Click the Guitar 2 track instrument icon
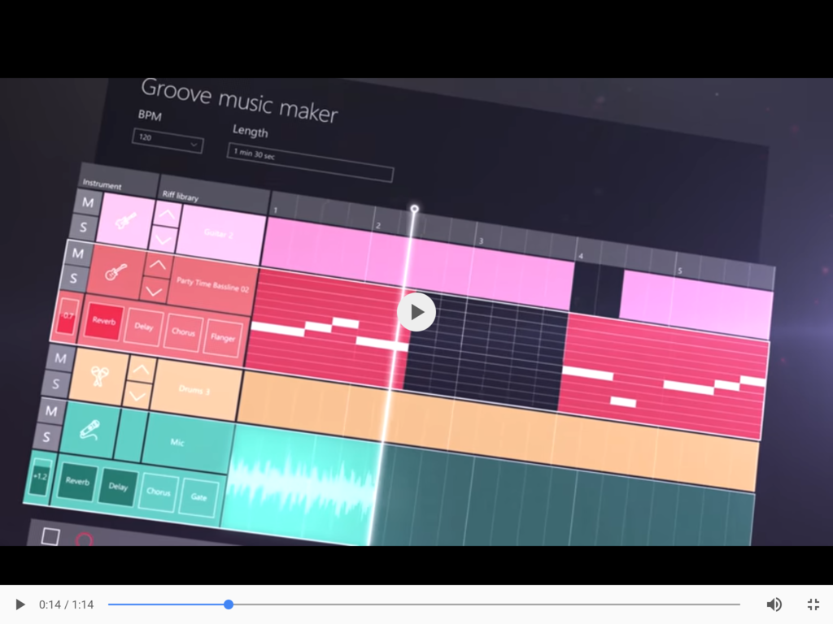The width and height of the screenshot is (833, 624). 125,221
